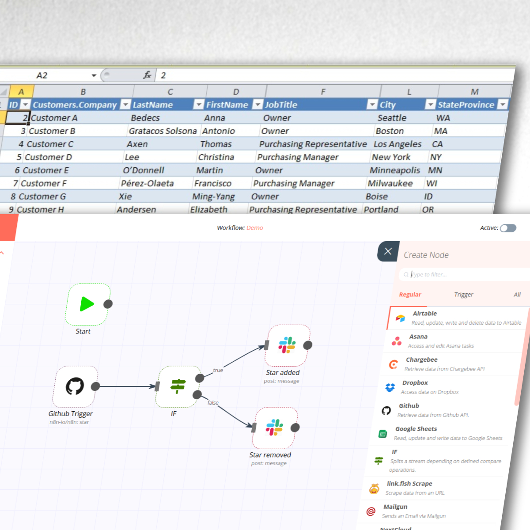Click the Demo workflow name link

click(254, 228)
